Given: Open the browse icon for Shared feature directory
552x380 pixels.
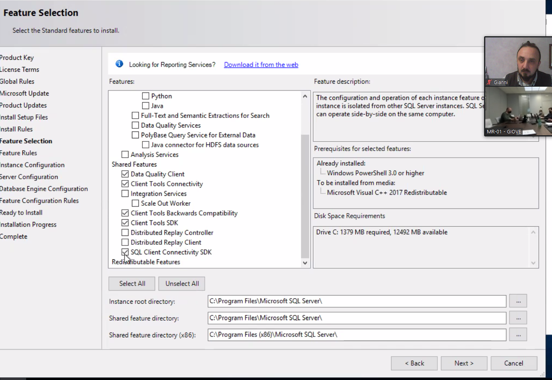Looking at the screenshot, I should click(x=518, y=318).
